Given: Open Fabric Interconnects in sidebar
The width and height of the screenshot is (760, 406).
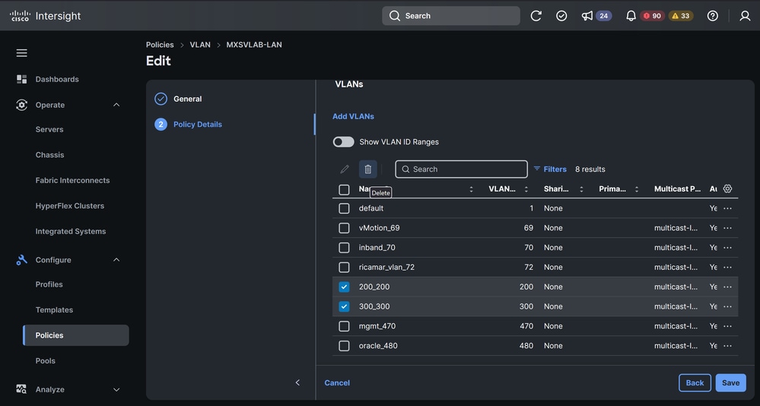Looking at the screenshot, I should 73,180.
